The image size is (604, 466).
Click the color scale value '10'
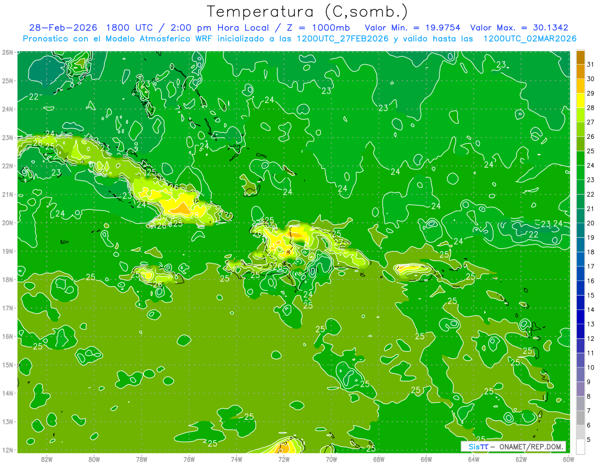click(591, 367)
